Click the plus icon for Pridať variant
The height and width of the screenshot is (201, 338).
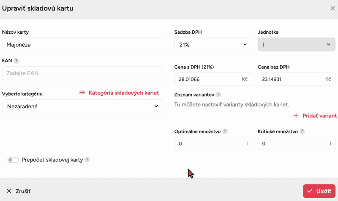(x=296, y=115)
